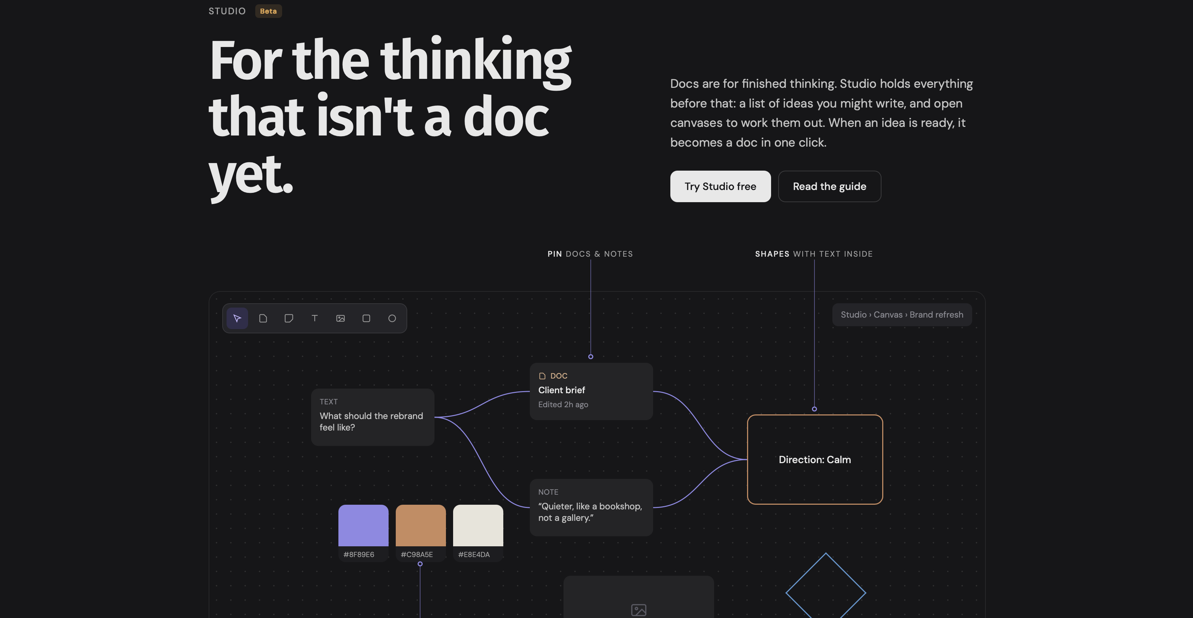This screenshot has width=1193, height=618.
Task: Click the Beta badge
Action: pos(268,11)
